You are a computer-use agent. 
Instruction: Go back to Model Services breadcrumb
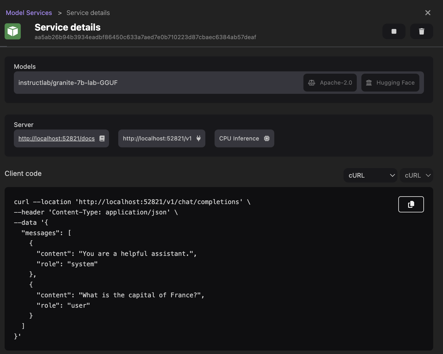[x=29, y=13]
